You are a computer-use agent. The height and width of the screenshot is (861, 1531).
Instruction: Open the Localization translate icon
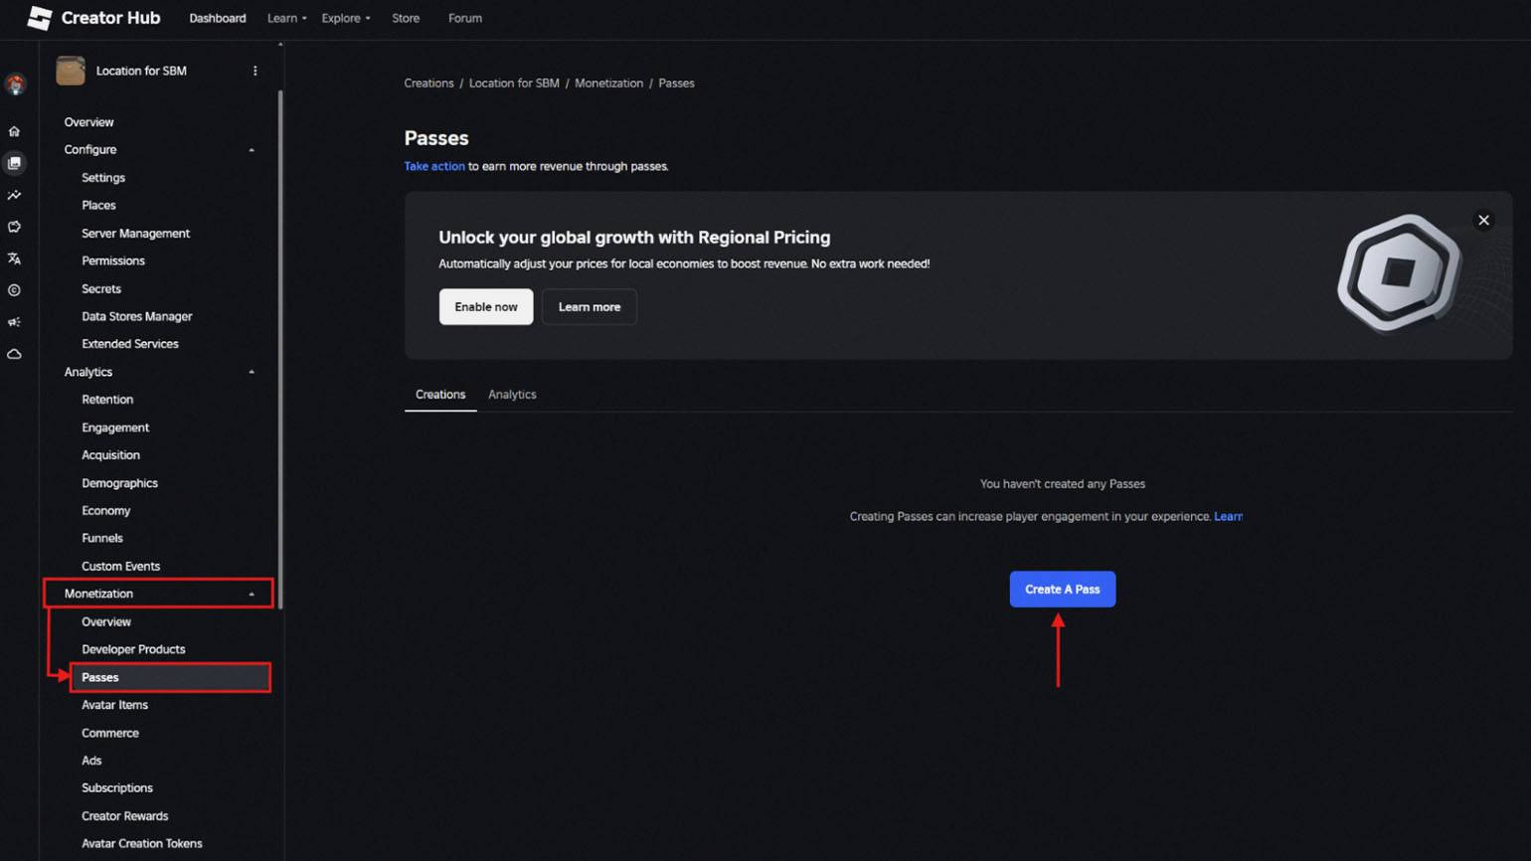point(14,258)
